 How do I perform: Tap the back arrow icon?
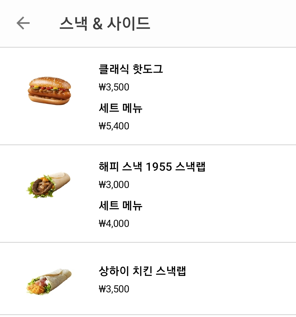pos(23,23)
